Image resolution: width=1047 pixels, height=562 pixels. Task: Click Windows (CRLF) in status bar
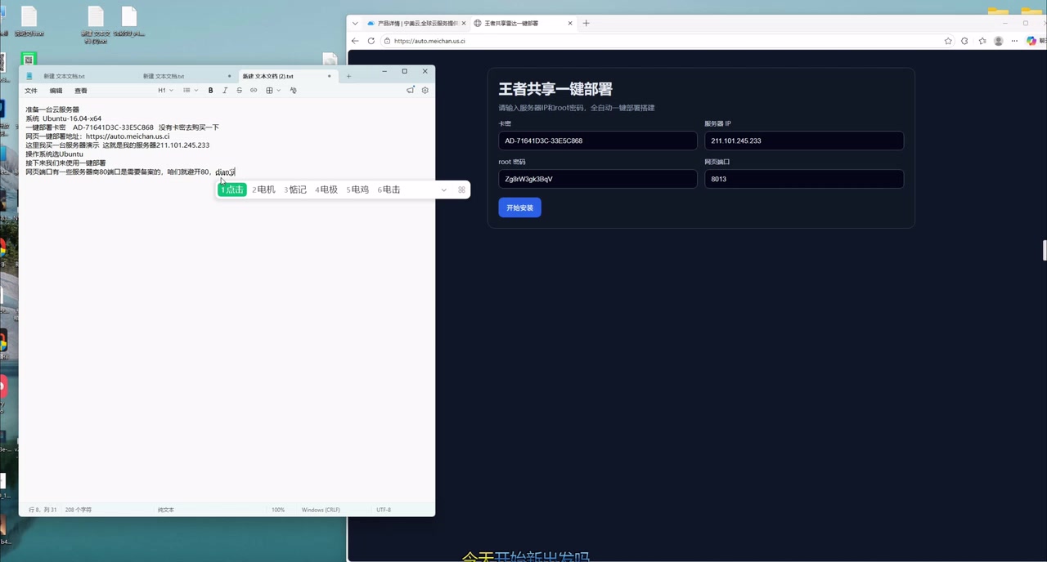pos(321,510)
